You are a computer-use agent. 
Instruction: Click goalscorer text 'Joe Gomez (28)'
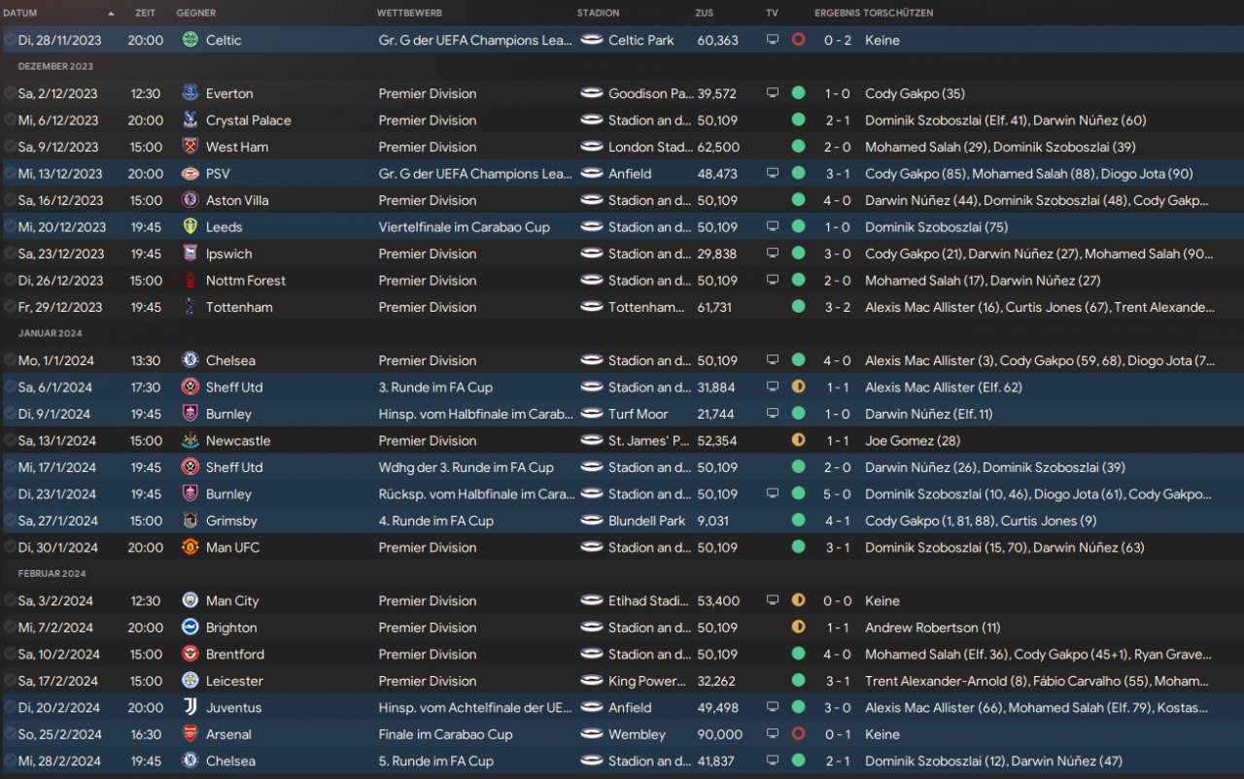tap(913, 441)
